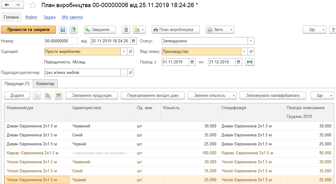Click the back navigation arrow
This screenshot has height=184, width=336.
pos(7,5)
